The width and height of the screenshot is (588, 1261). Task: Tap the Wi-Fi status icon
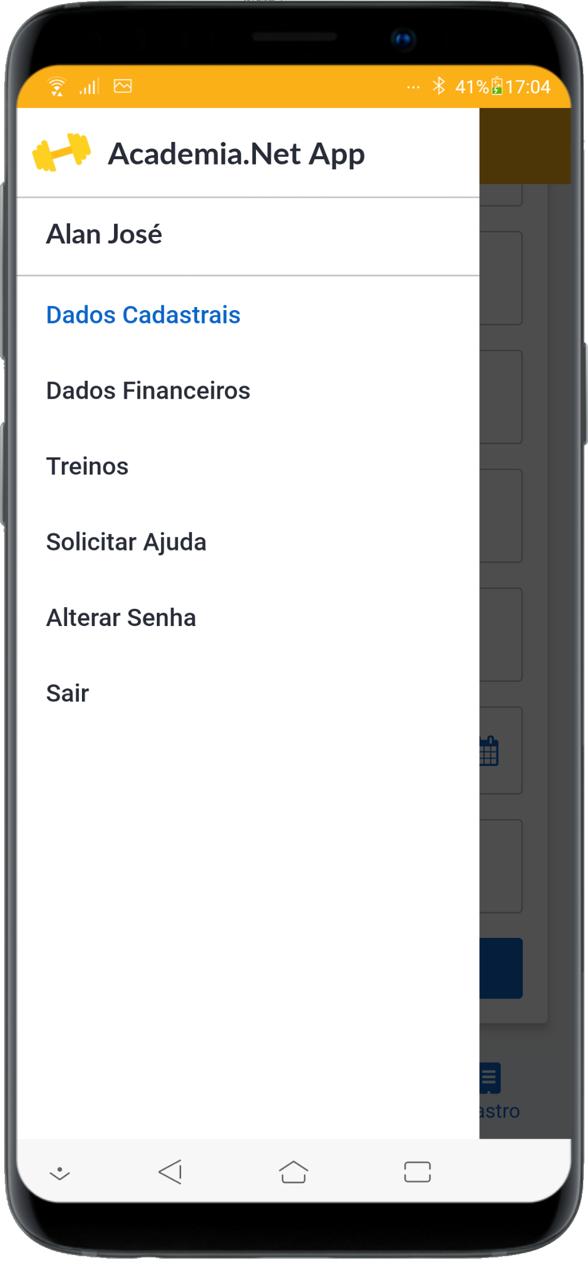tap(57, 87)
